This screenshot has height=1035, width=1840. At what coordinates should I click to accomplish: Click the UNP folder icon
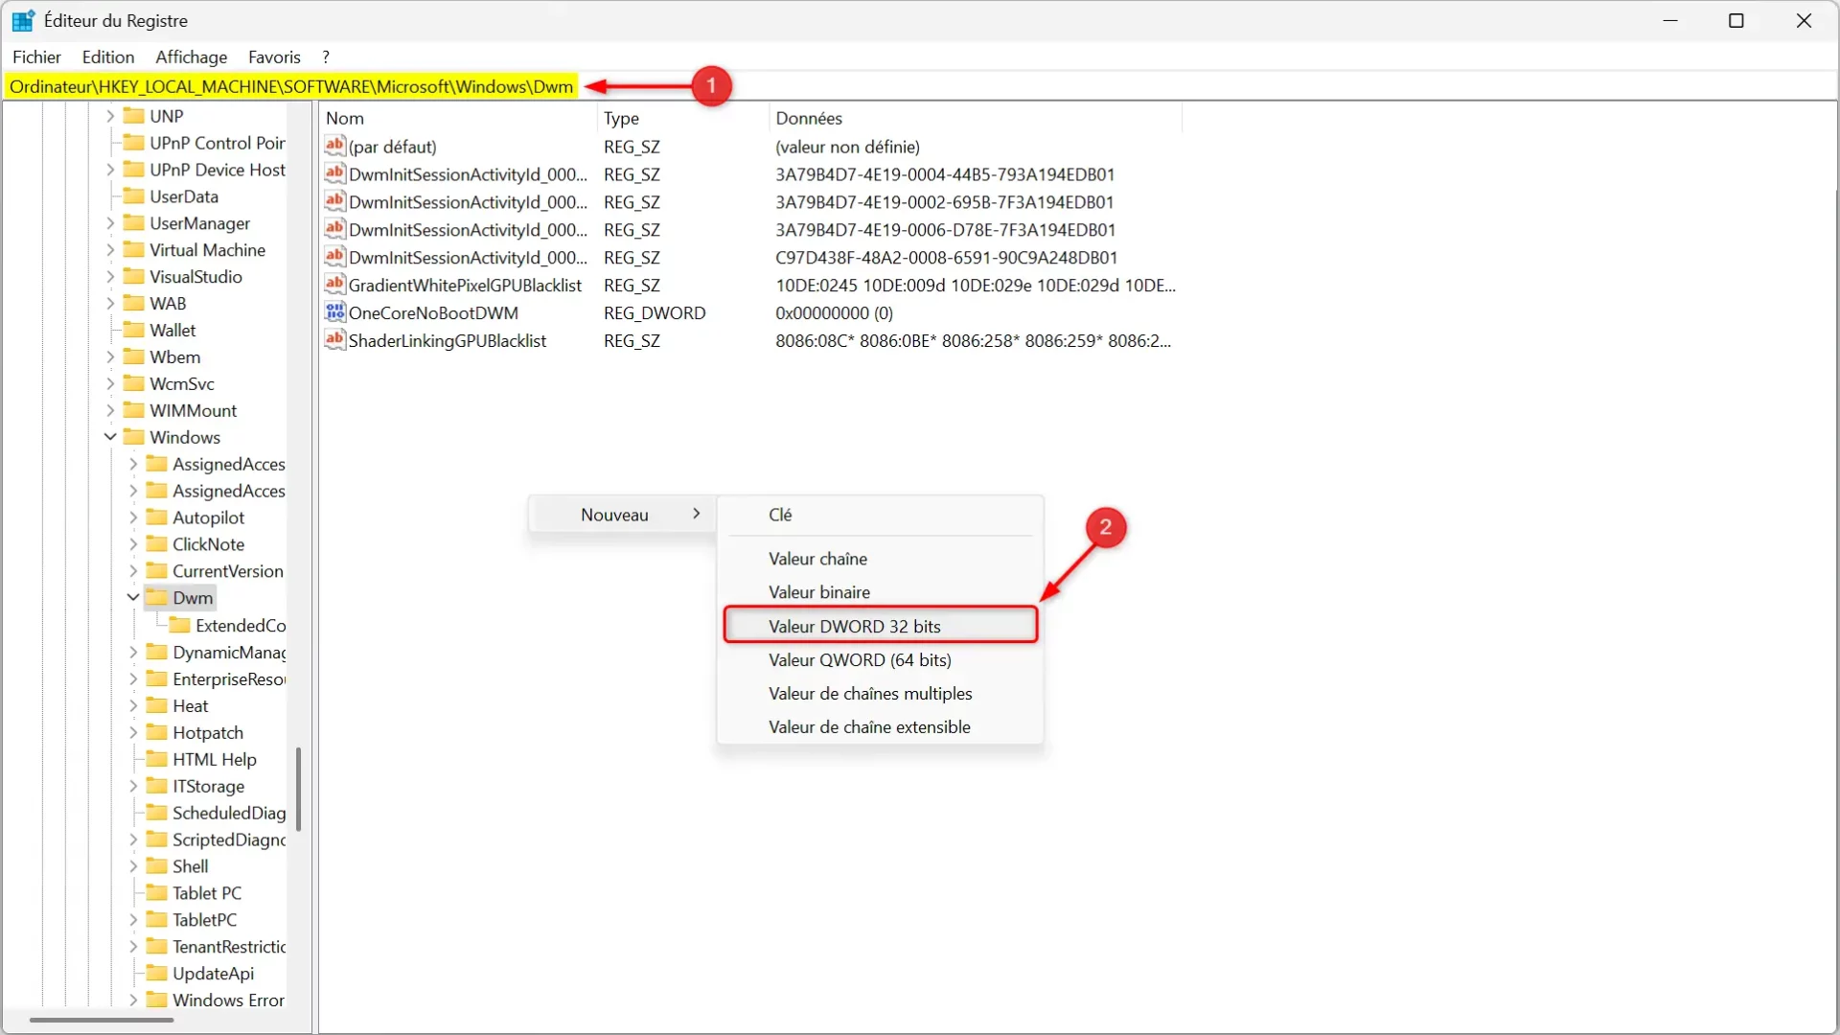pyautogui.click(x=133, y=116)
